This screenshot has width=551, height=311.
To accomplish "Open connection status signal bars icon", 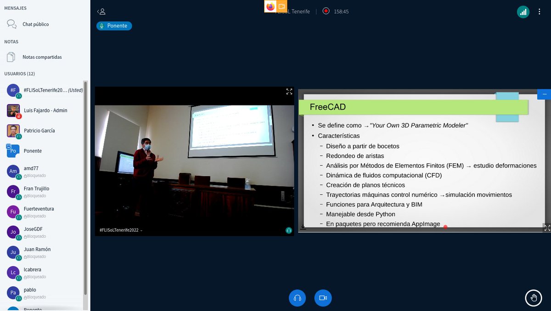I will 523,12.
